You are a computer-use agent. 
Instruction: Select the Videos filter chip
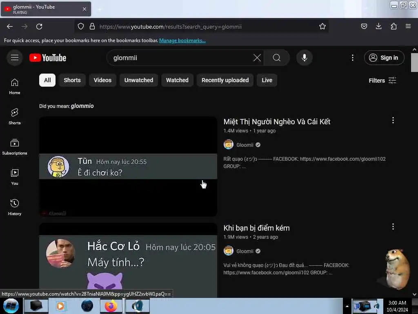pos(102,80)
